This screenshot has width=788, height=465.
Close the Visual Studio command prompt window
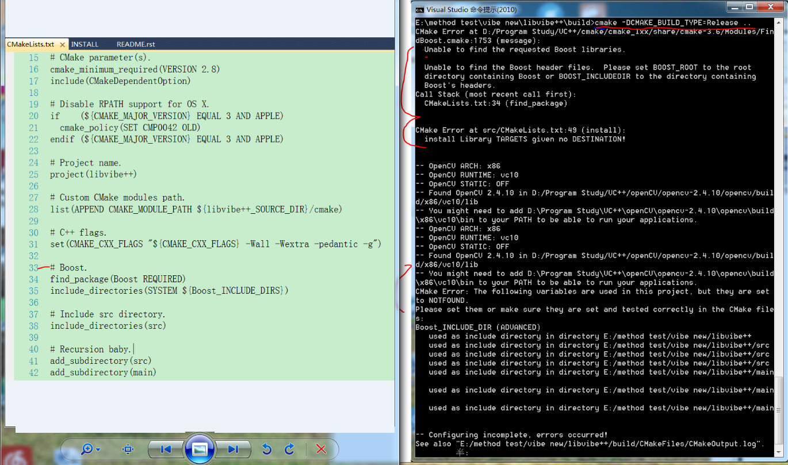[770, 7]
